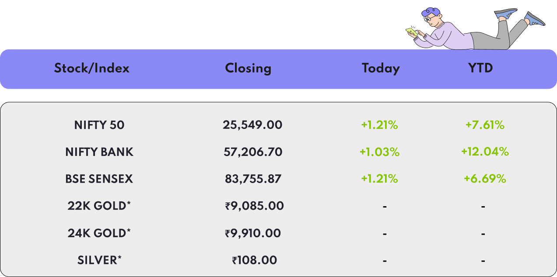Select the Stock/Index column header

click(x=92, y=68)
